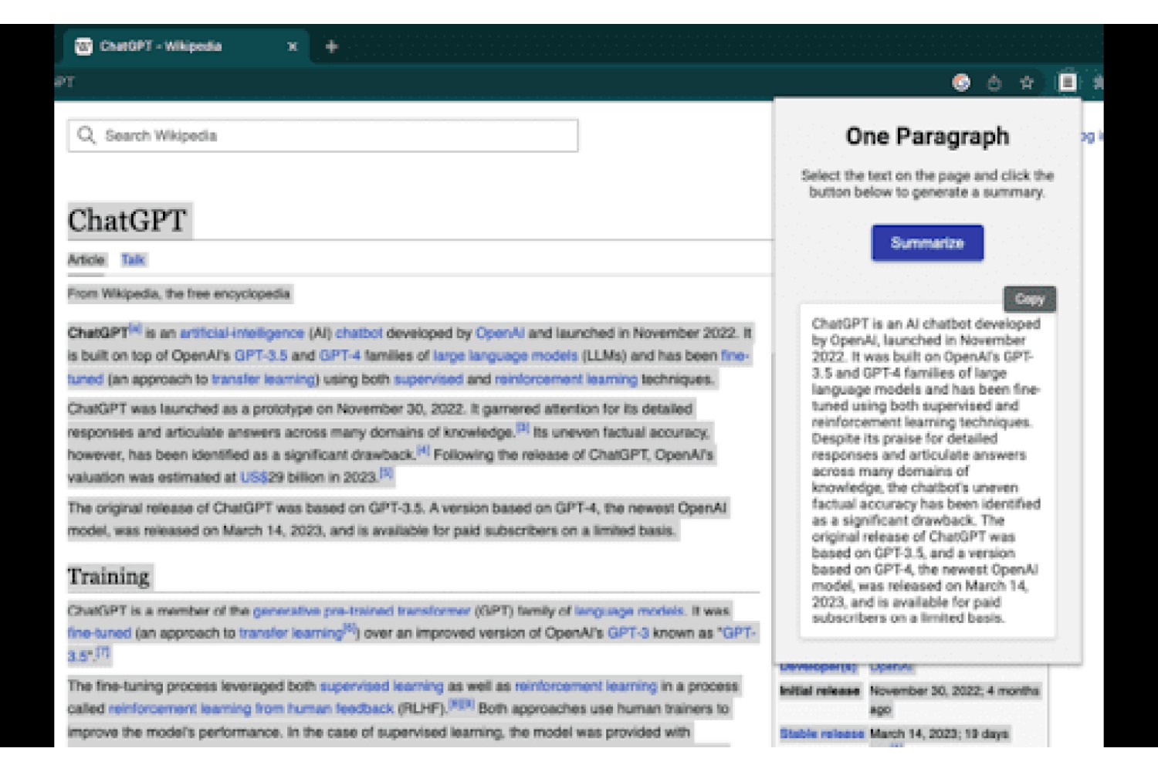This screenshot has height=772, width=1158.
Task: Click the GPT-3.5 link in the intro paragraph
Action: (x=261, y=356)
